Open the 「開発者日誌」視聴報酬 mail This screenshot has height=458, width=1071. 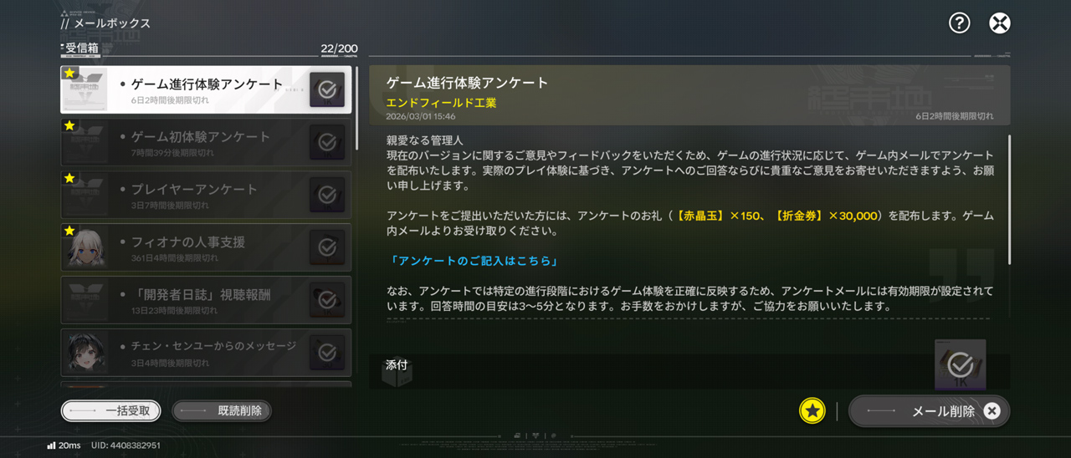[206, 300]
